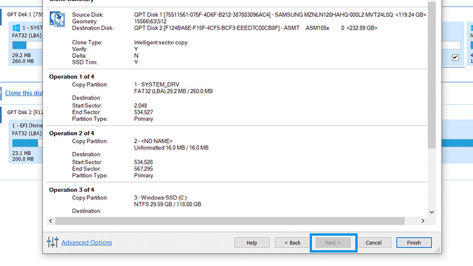This screenshot has height=266, width=473.
Task: Click the clone summary disk icon
Action: point(57,20)
